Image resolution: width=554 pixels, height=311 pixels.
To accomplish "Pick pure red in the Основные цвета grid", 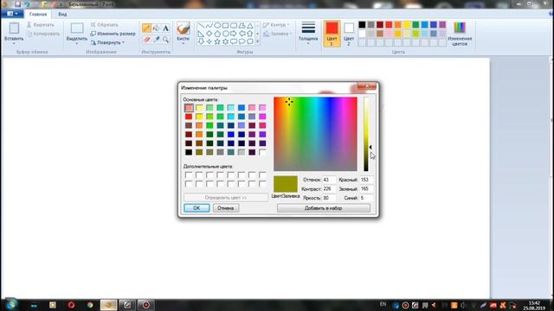I will tap(189, 117).
